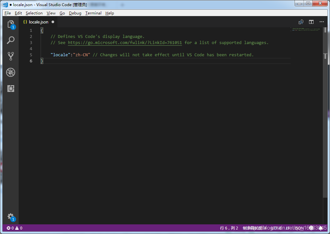The height and width of the screenshot is (234, 330).
Task: Change the LF end-of-line sequence
Action: point(288,228)
